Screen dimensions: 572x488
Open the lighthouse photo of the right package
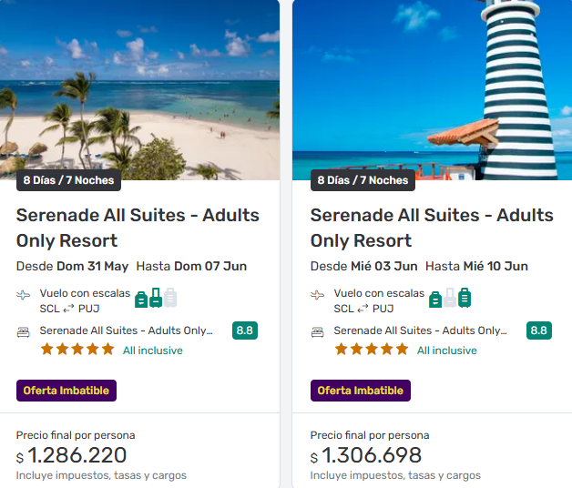[432, 86]
